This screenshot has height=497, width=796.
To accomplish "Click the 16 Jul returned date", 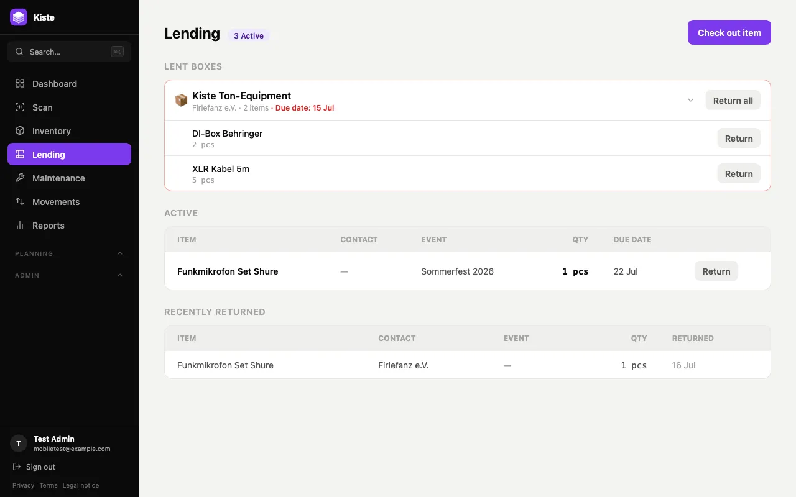I will 683,365.
